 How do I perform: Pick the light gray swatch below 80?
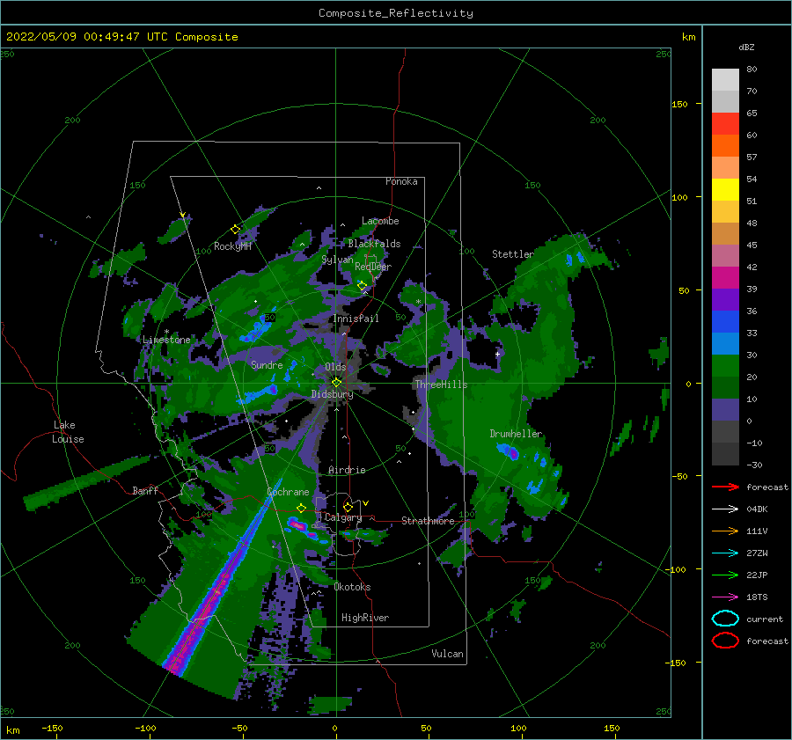725,80
